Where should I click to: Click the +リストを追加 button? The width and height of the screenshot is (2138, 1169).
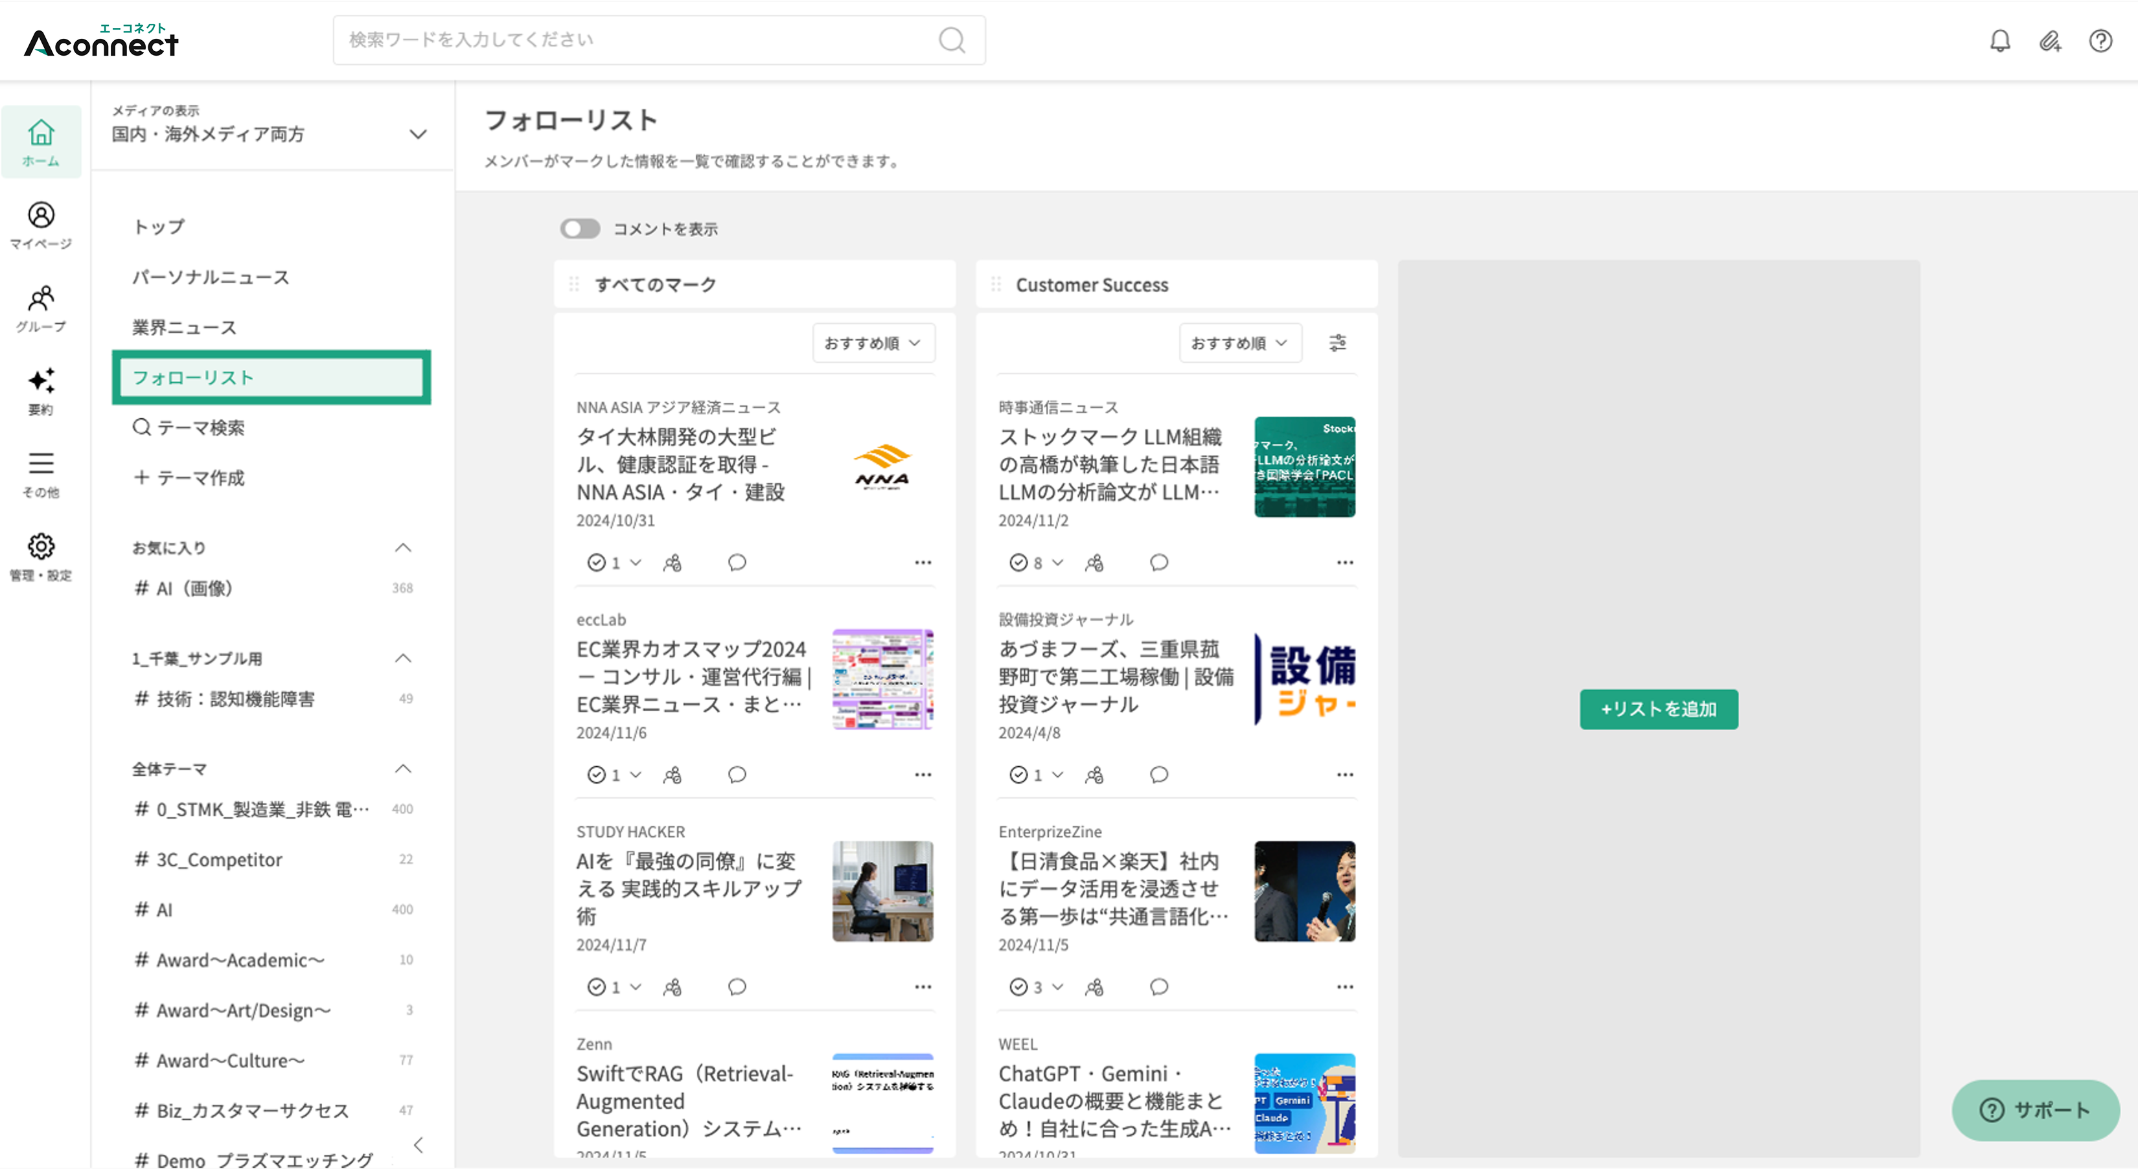[1659, 709]
